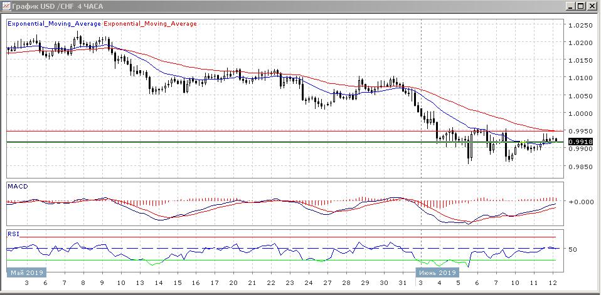Click the chart icon in the title bar
This screenshot has height=295, width=601.
[x=6, y=6]
